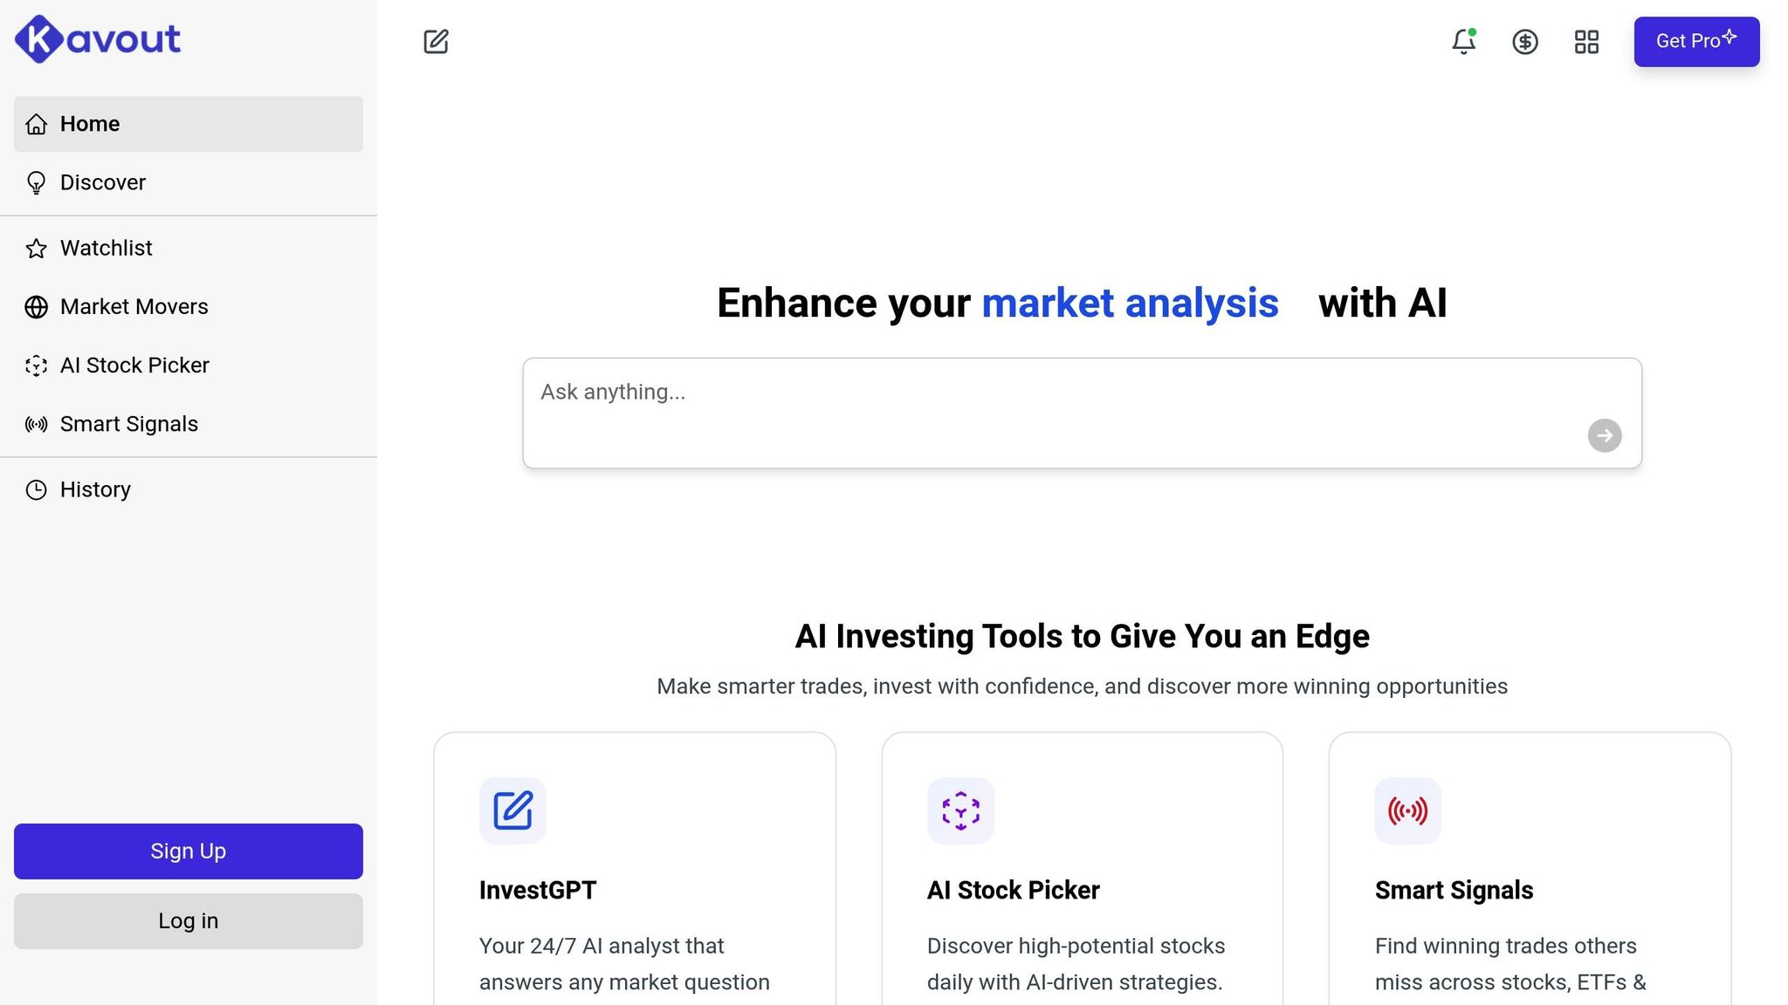
Task: Go to Home in the sidebar
Action: pyautogui.click(x=189, y=124)
